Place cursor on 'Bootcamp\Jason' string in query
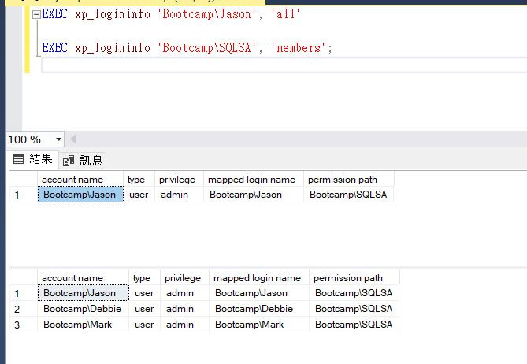 click(x=206, y=14)
